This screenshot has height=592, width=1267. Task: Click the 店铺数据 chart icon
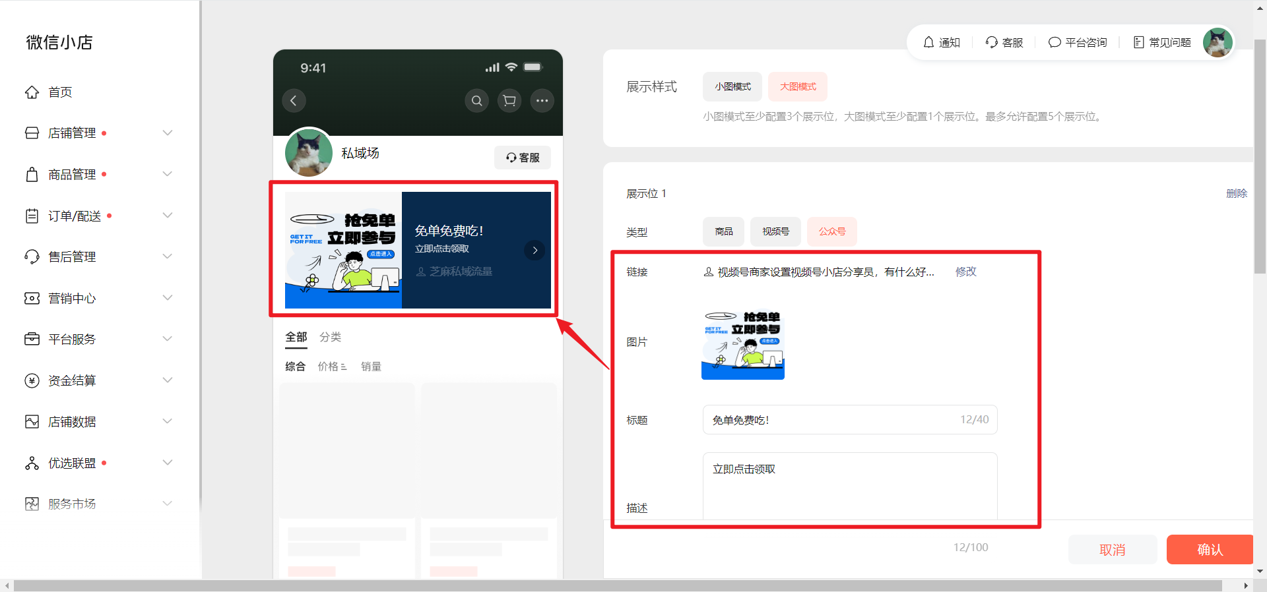pos(32,422)
